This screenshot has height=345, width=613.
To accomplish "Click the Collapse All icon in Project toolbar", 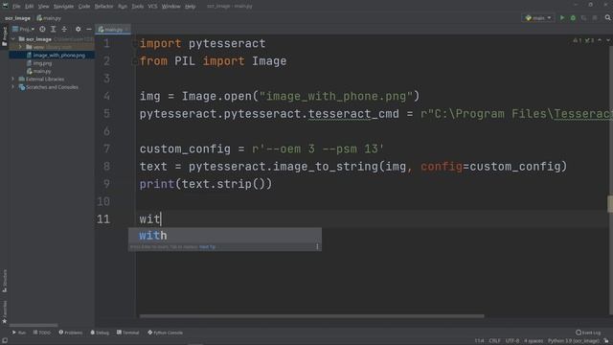I will [x=64, y=29].
